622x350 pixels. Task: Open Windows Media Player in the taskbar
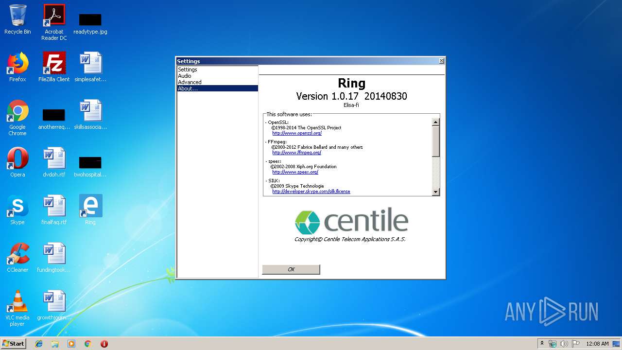click(x=71, y=344)
